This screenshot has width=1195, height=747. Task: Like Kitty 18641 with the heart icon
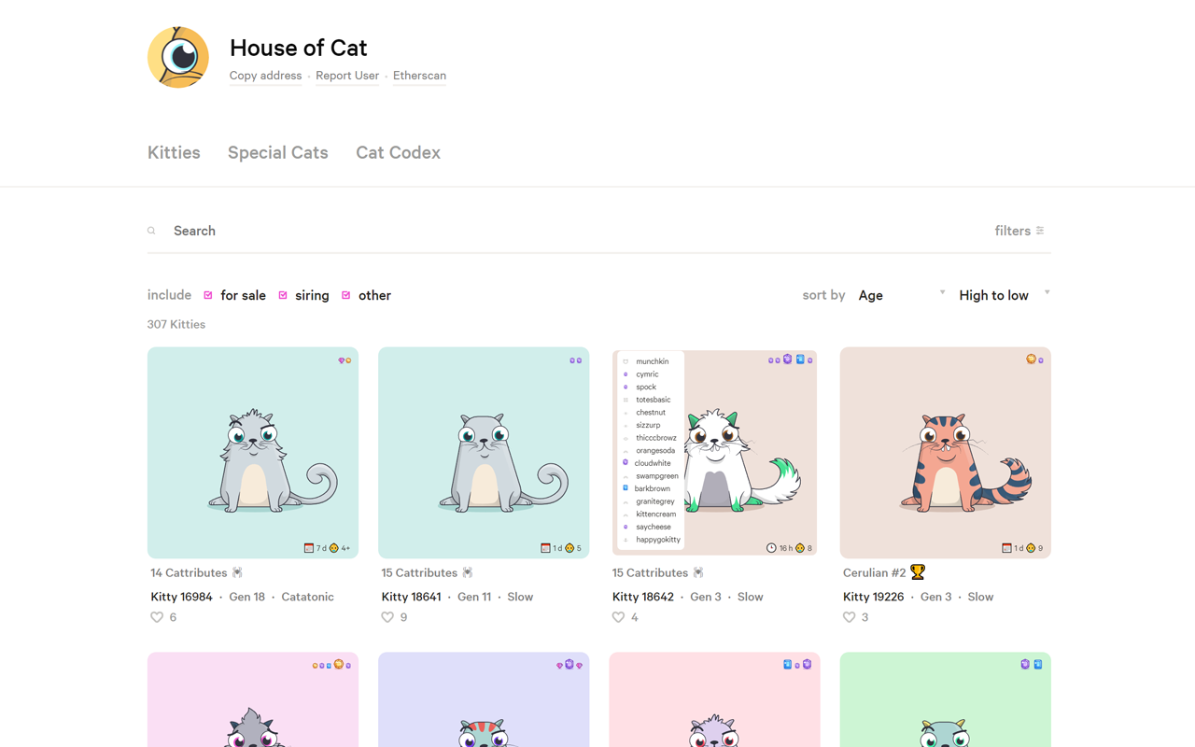click(387, 617)
